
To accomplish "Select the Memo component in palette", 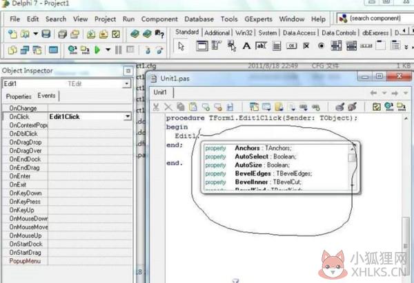I will [277, 46].
